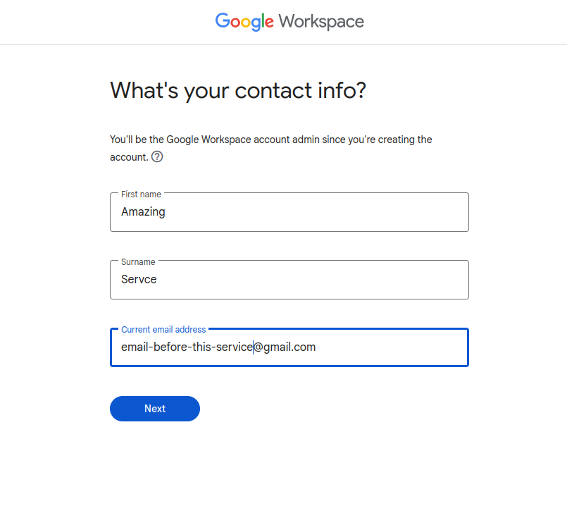Click the First name floating label
567x513 pixels.
pyautogui.click(x=141, y=194)
